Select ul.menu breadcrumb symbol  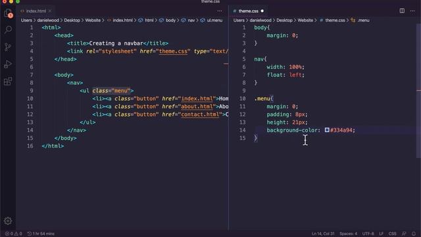[x=212, y=20]
